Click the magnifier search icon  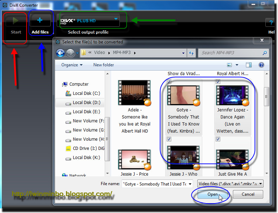(x=265, y=53)
